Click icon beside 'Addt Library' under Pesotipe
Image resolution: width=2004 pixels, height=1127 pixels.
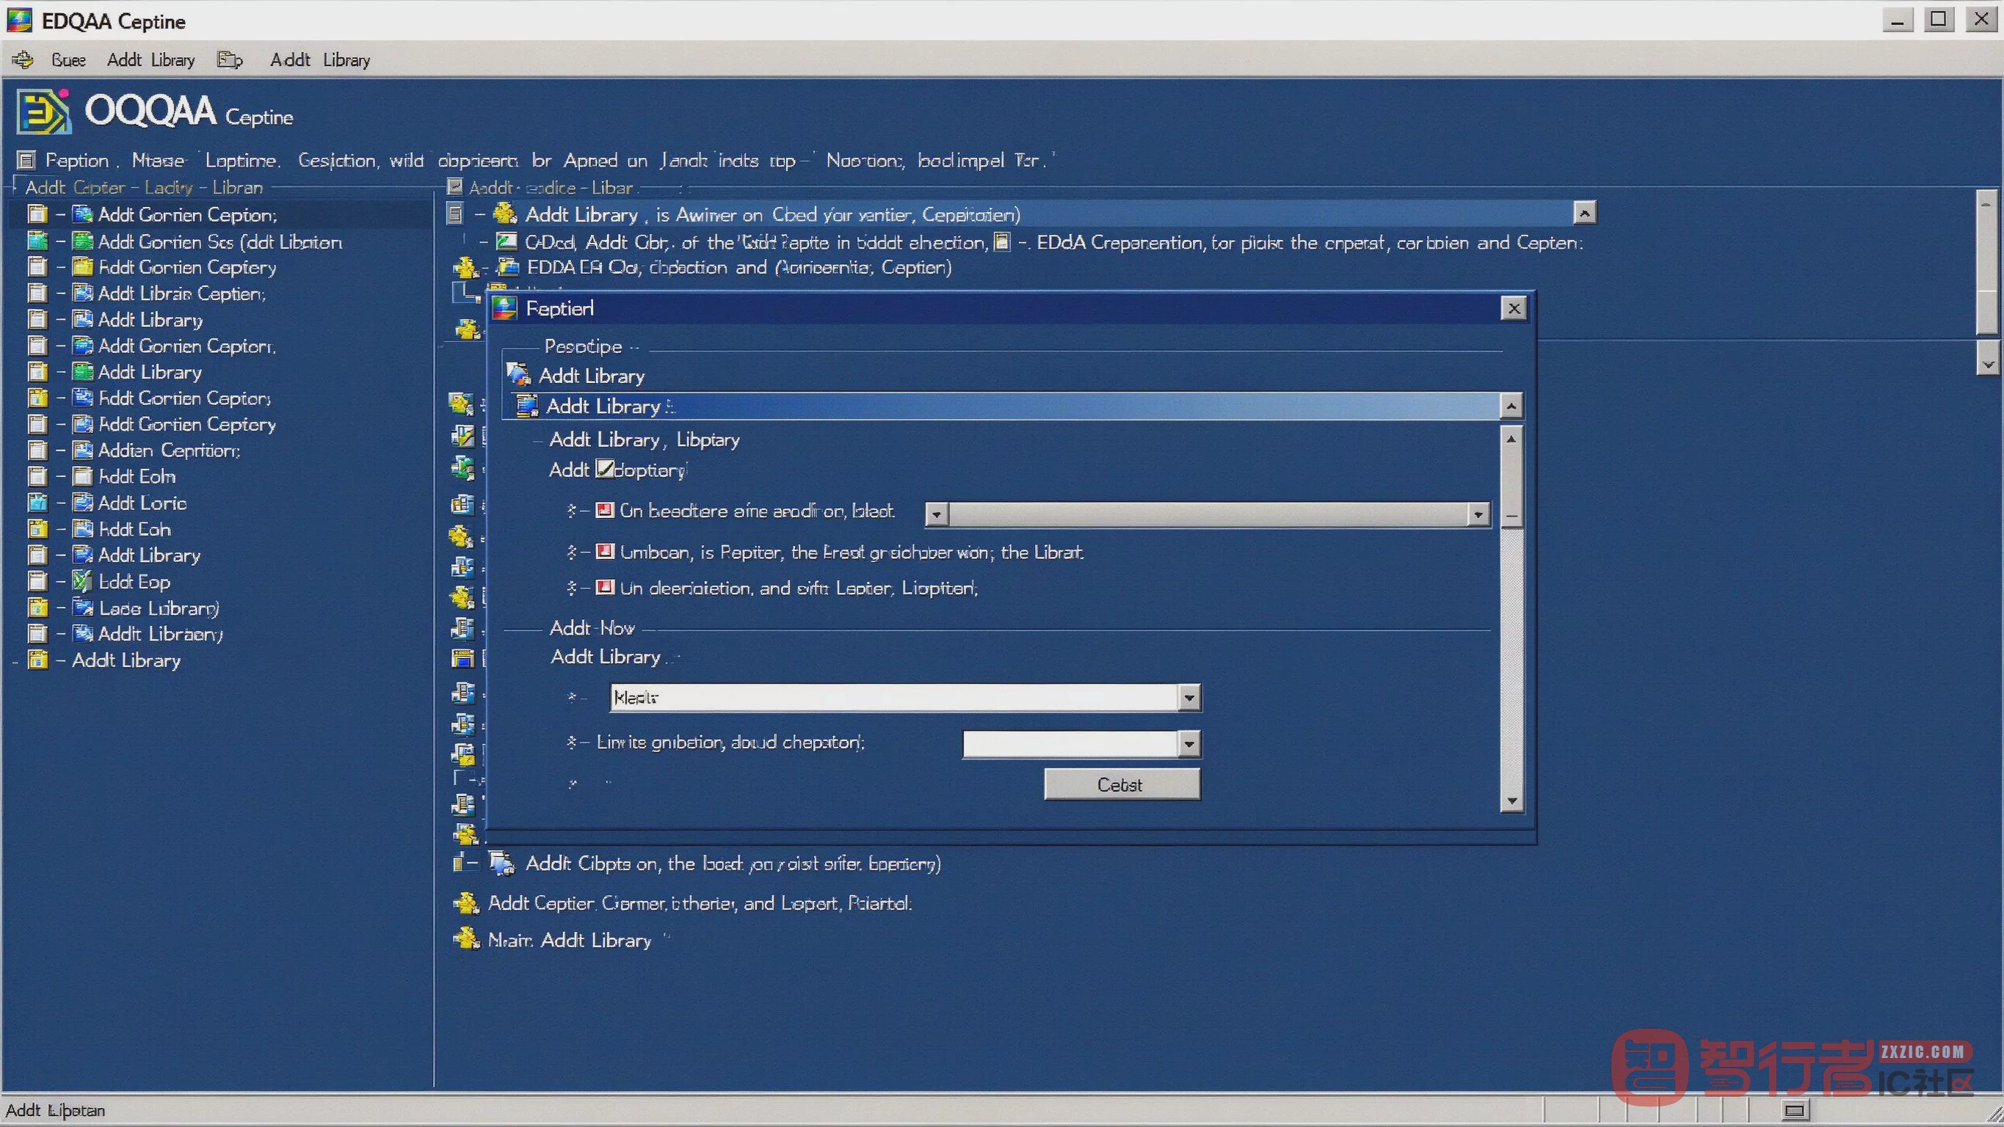518,375
